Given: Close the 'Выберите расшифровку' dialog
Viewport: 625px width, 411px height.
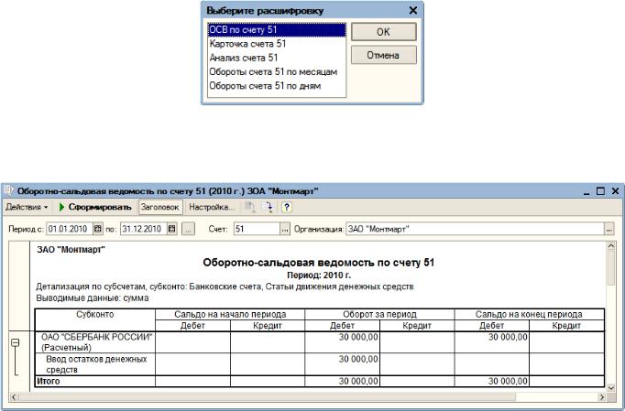Looking at the screenshot, I should [x=413, y=10].
